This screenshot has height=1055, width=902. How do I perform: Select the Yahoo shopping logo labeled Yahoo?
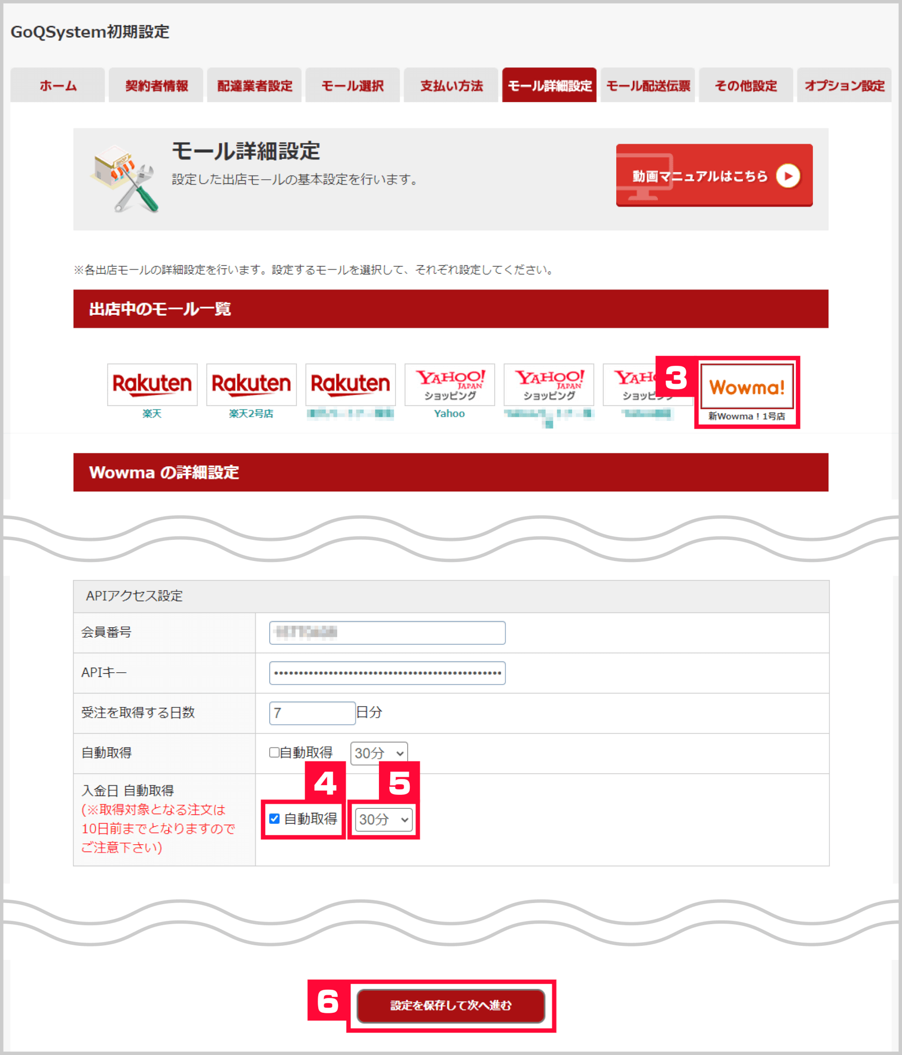pyautogui.click(x=449, y=384)
